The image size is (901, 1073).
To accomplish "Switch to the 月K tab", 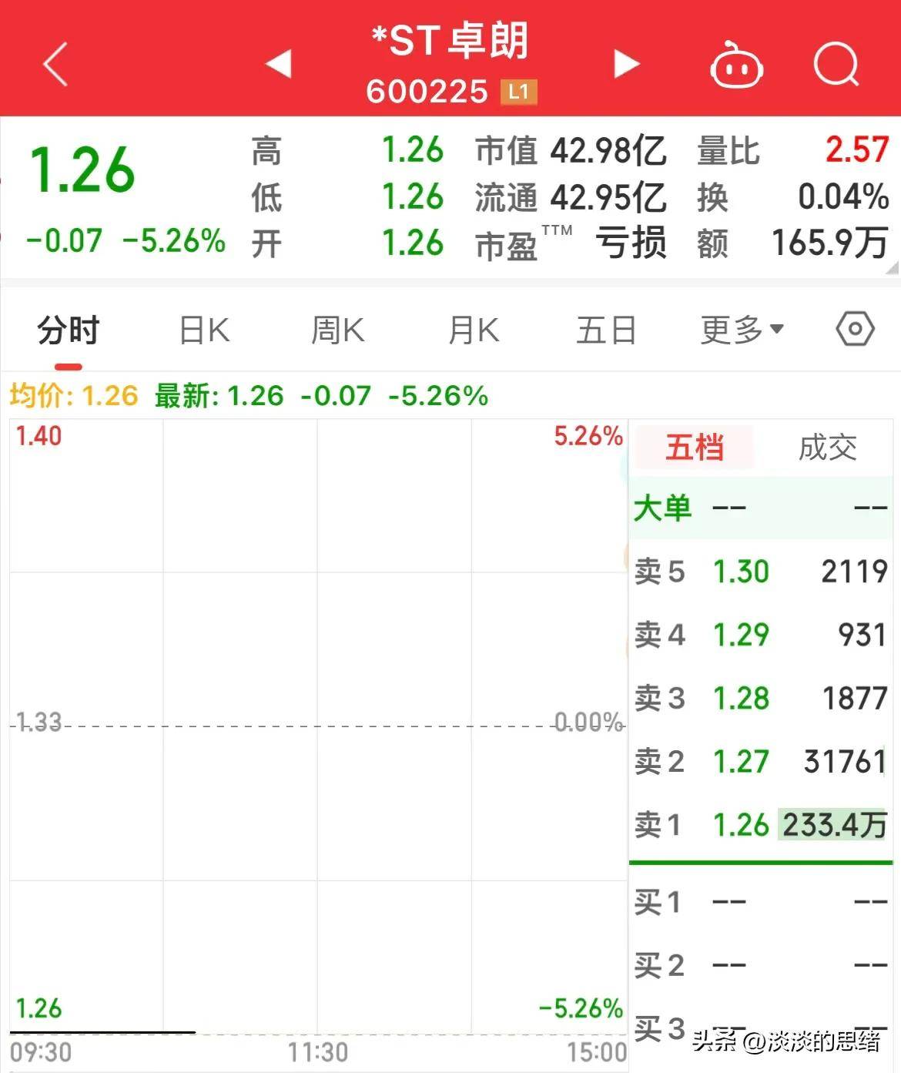I will pos(474,330).
